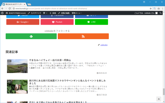Click the admin bar search icon
The height and width of the screenshot is (103, 165).
point(161,13)
